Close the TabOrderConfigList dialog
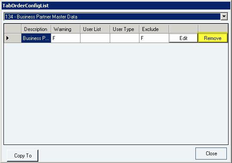 211,154
